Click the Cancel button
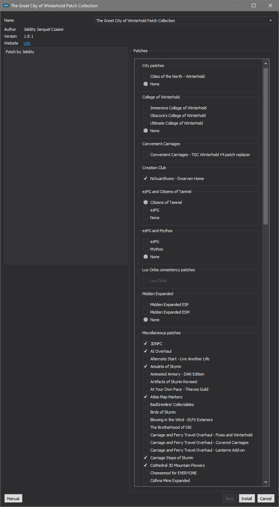Screen dimensions: 279x507 point(266,499)
